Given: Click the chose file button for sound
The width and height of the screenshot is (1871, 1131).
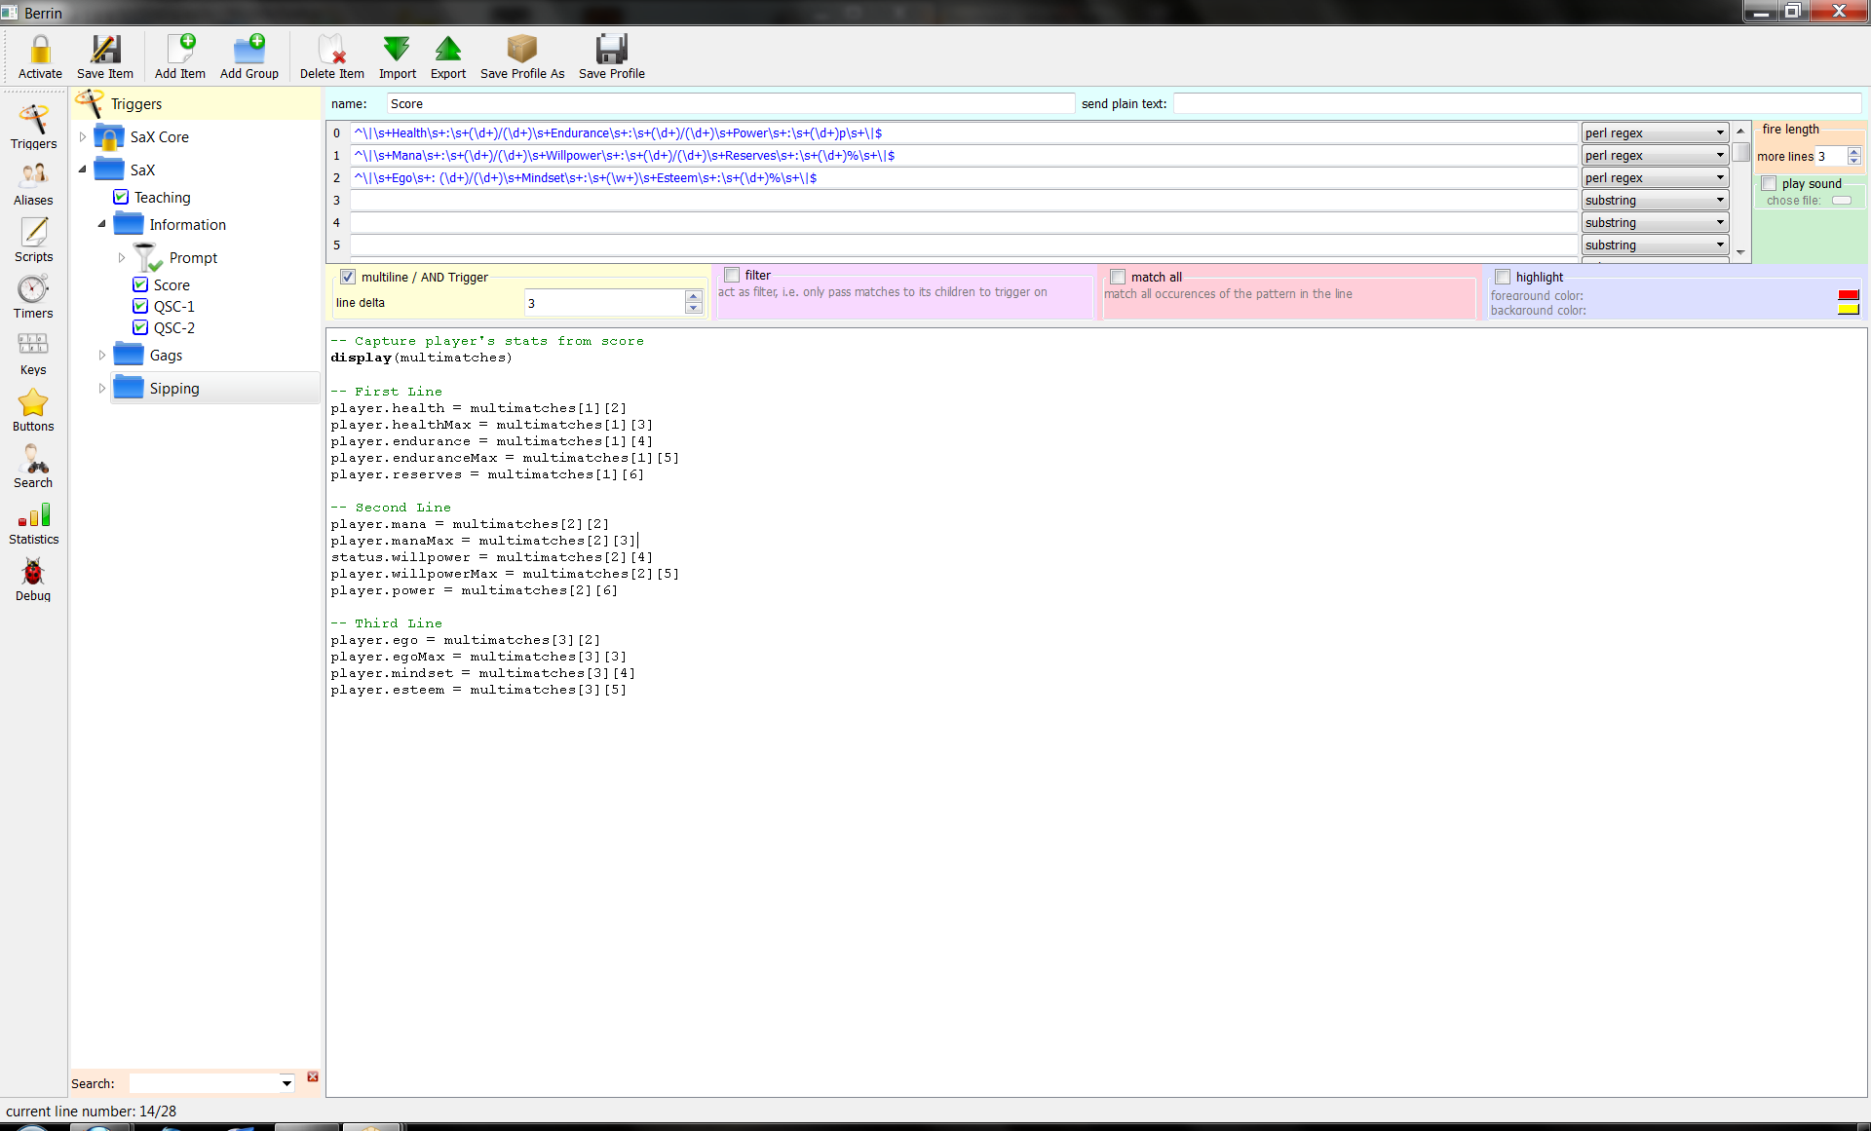Looking at the screenshot, I should point(1841,201).
